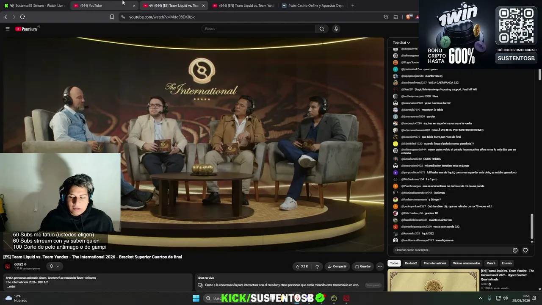Like the video showing 3.3 K likes
Image resolution: width=542 pixels, height=305 pixels.
click(302, 266)
